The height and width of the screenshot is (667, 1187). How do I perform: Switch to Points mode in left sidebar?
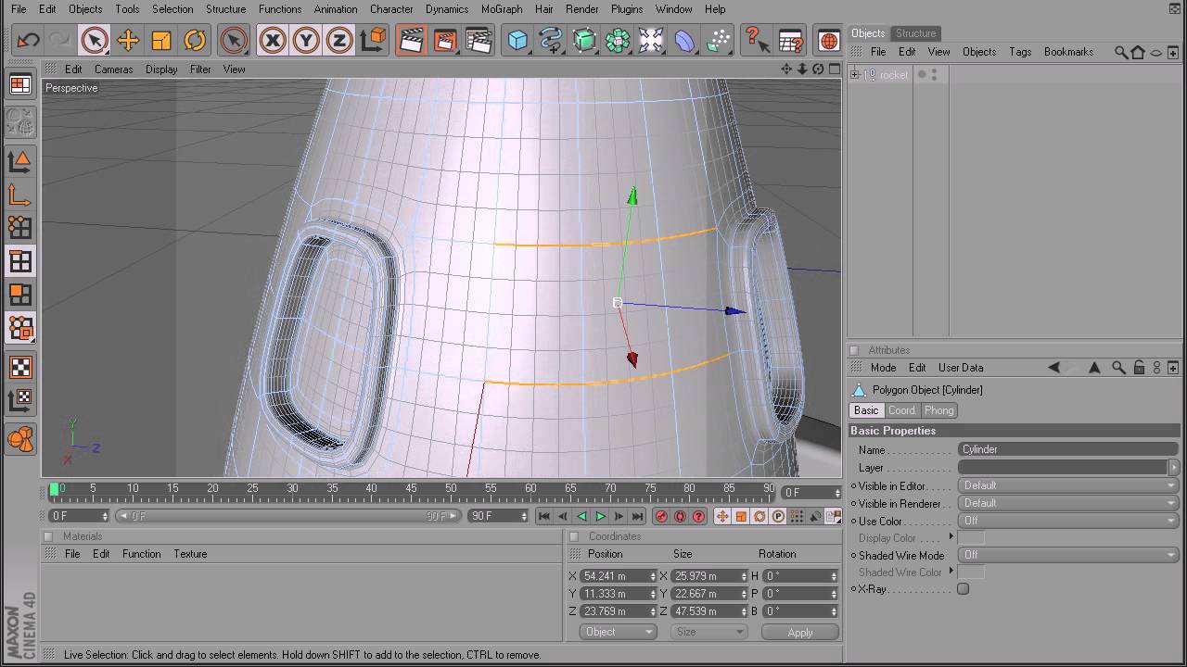point(19,228)
